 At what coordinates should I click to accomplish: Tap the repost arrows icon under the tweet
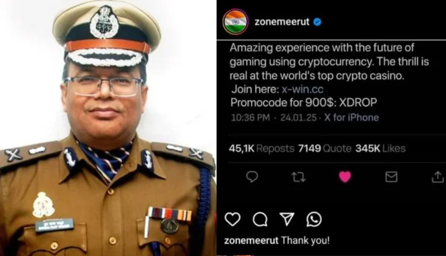[299, 177]
